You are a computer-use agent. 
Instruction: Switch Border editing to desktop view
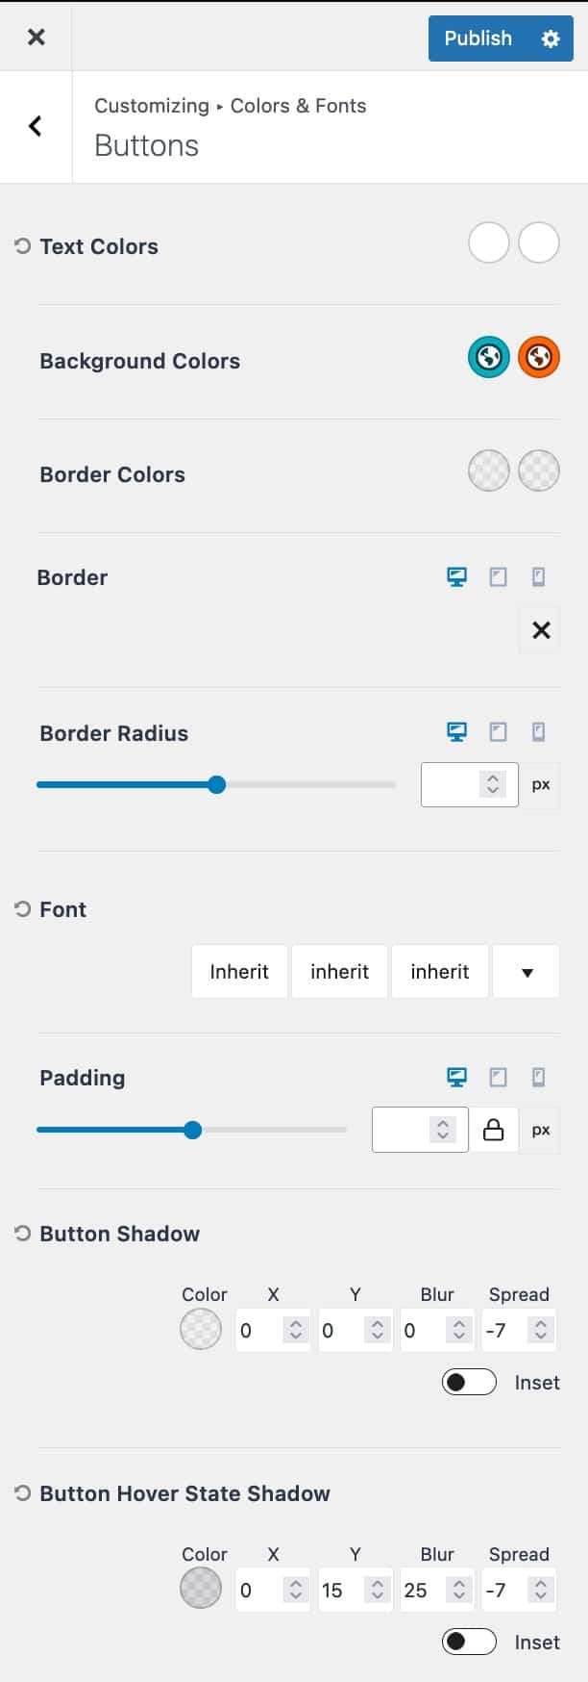[x=457, y=576]
